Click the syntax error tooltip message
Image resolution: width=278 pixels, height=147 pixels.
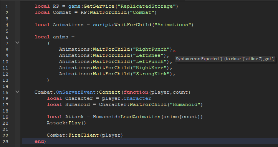[225, 59]
